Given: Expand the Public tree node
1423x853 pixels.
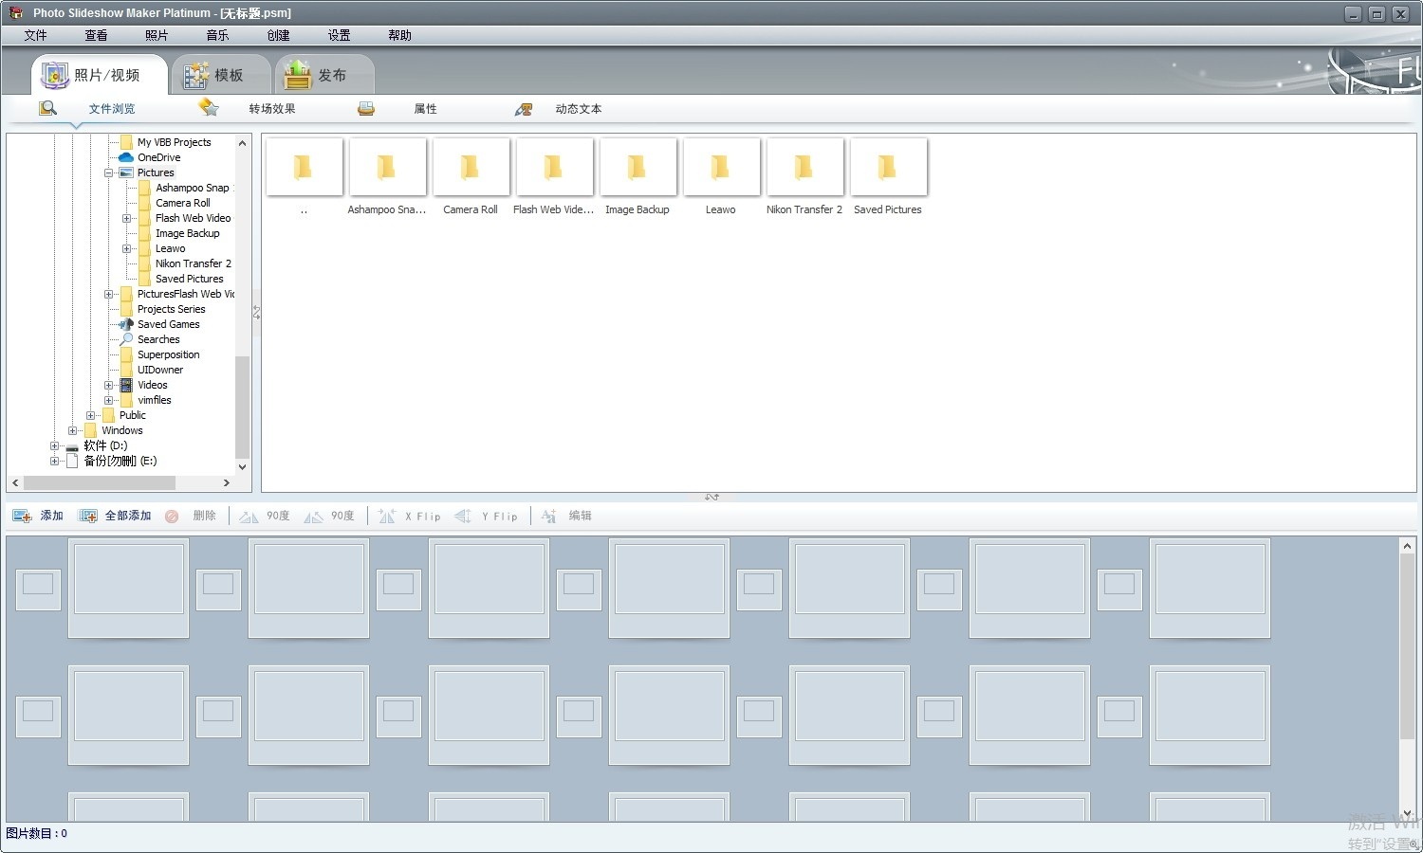Looking at the screenshot, I should click(90, 415).
